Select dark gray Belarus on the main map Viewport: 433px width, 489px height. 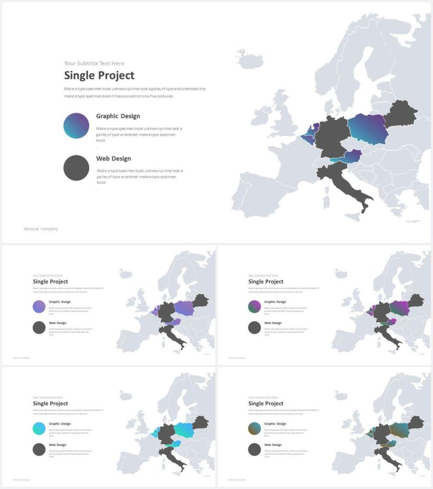(401, 114)
